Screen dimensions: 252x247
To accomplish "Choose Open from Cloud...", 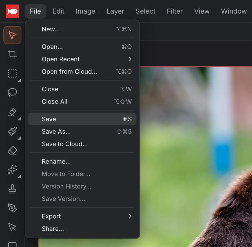I will (x=82, y=71).
